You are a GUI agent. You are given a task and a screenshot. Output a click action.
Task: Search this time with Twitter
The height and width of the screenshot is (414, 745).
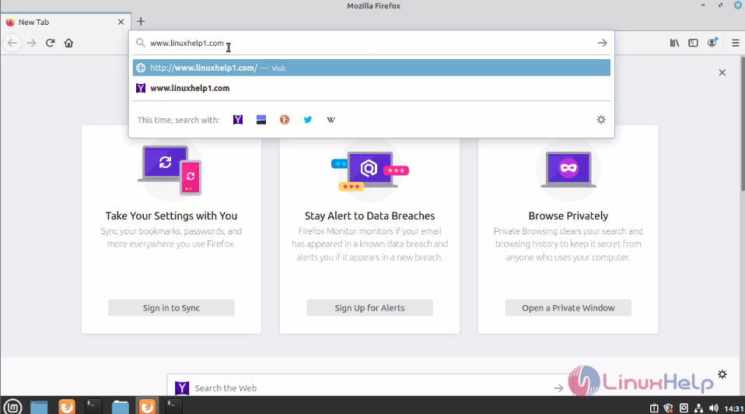307,120
